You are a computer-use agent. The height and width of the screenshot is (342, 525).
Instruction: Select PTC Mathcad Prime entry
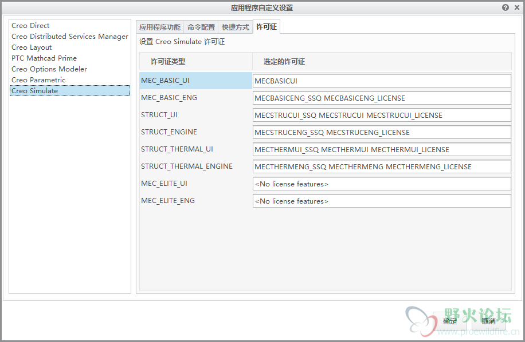point(70,58)
